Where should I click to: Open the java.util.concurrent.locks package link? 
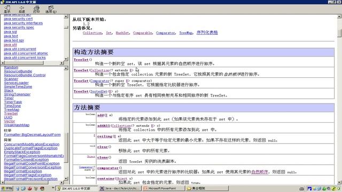coord(25,58)
